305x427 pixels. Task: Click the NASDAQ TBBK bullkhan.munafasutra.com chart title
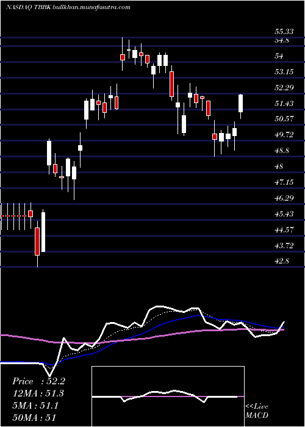point(68,7)
